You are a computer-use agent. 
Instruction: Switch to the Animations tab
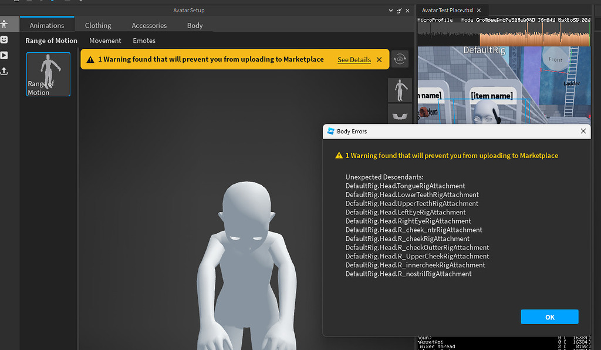[x=47, y=25]
